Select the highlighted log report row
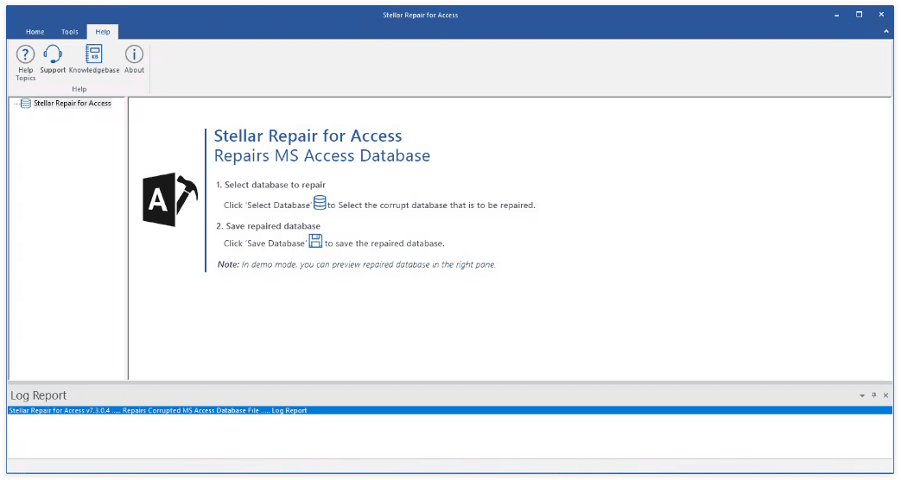901x480 pixels. click(450, 411)
